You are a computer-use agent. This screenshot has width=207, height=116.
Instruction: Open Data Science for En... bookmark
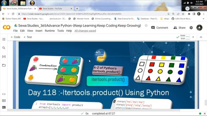pos(124,19)
